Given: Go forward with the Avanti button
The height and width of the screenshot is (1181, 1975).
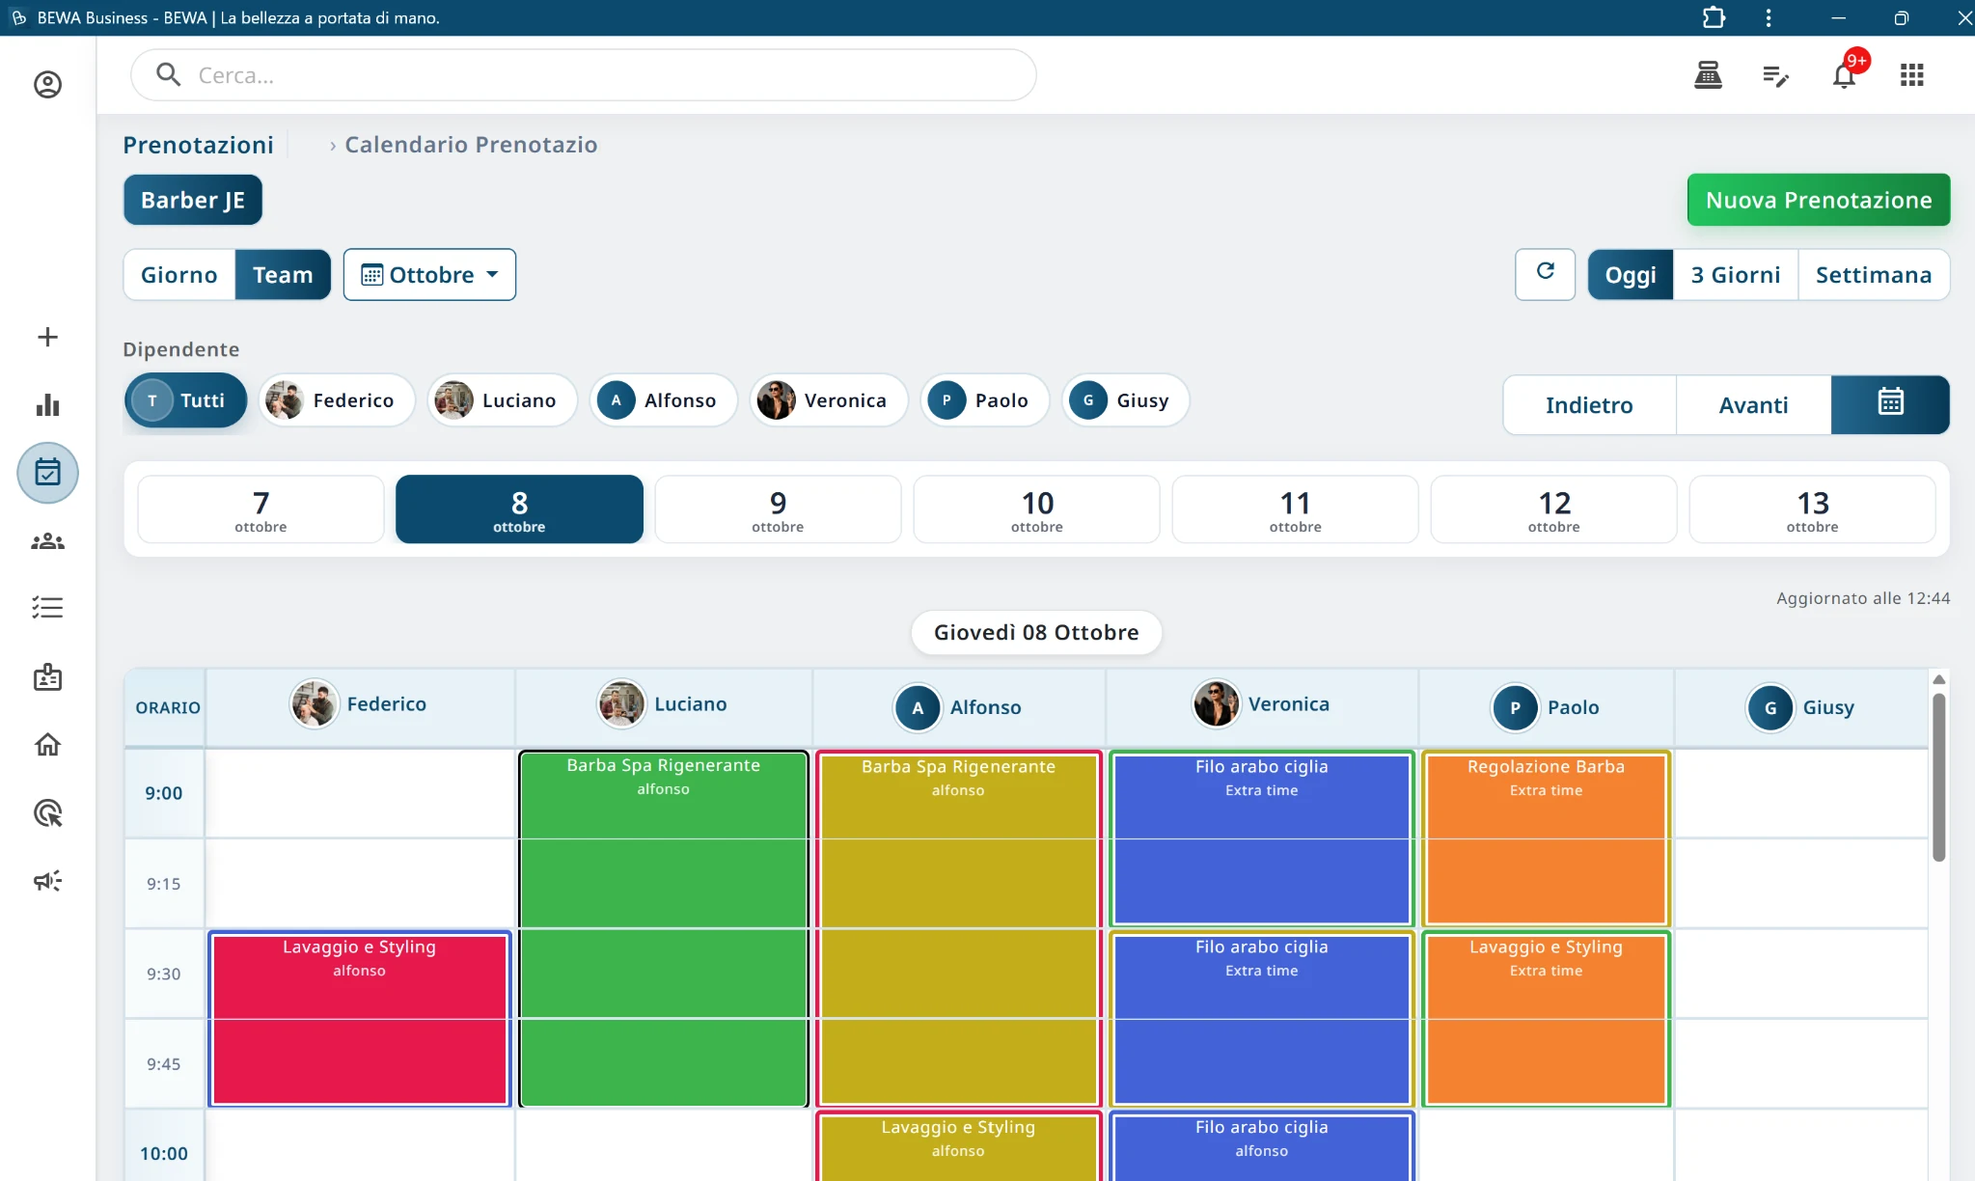Looking at the screenshot, I should click(x=1753, y=405).
